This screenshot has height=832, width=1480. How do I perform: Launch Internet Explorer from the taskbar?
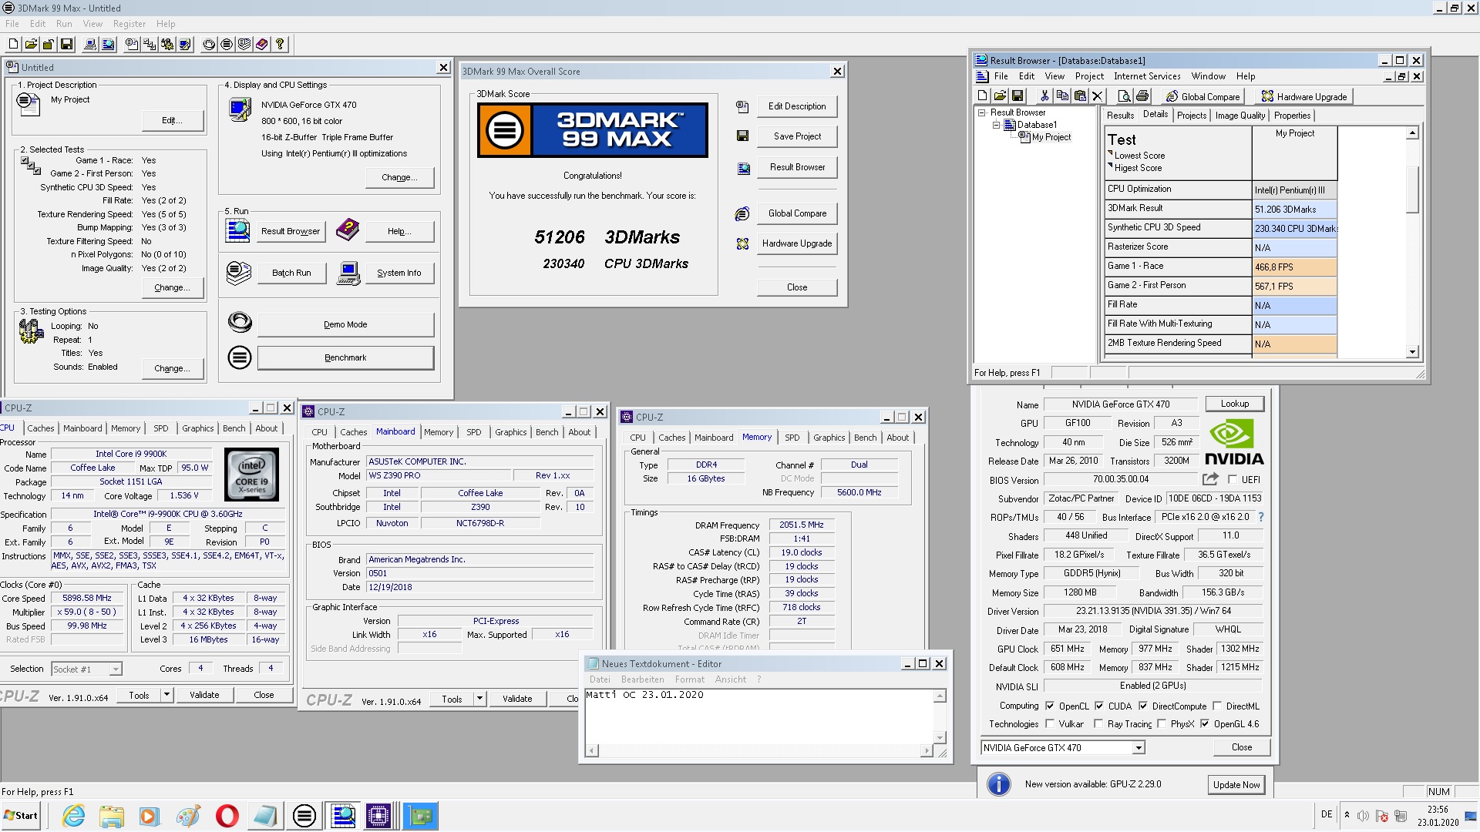tap(73, 816)
